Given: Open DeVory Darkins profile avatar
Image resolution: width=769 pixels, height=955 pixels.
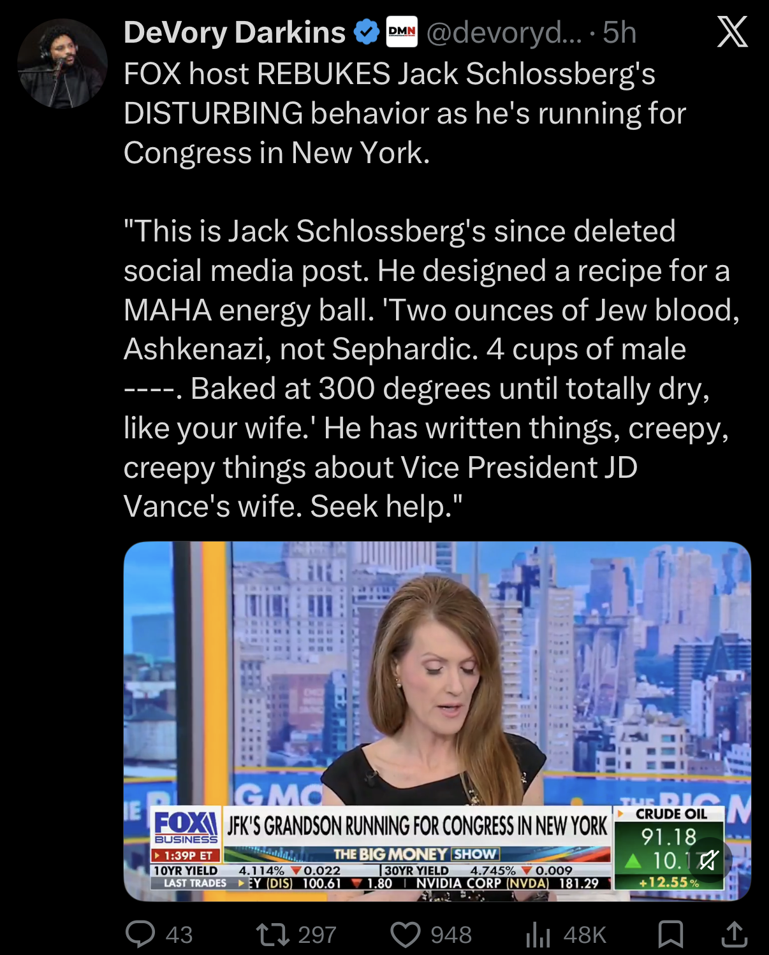Looking at the screenshot, I should coord(62,63).
